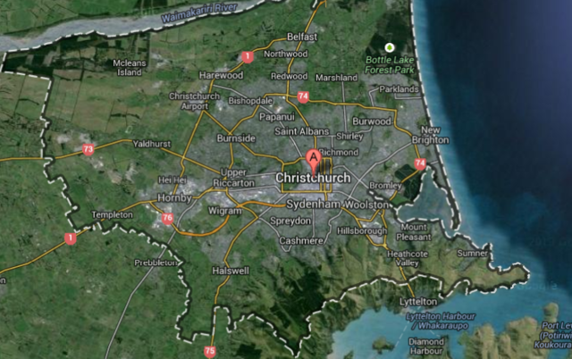The height and width of the screenshot is (359, 572).
Task: Select the Lyttelton Harbour / Whakaraupo label
Action: pyautogui.click(x=441, y=321)
